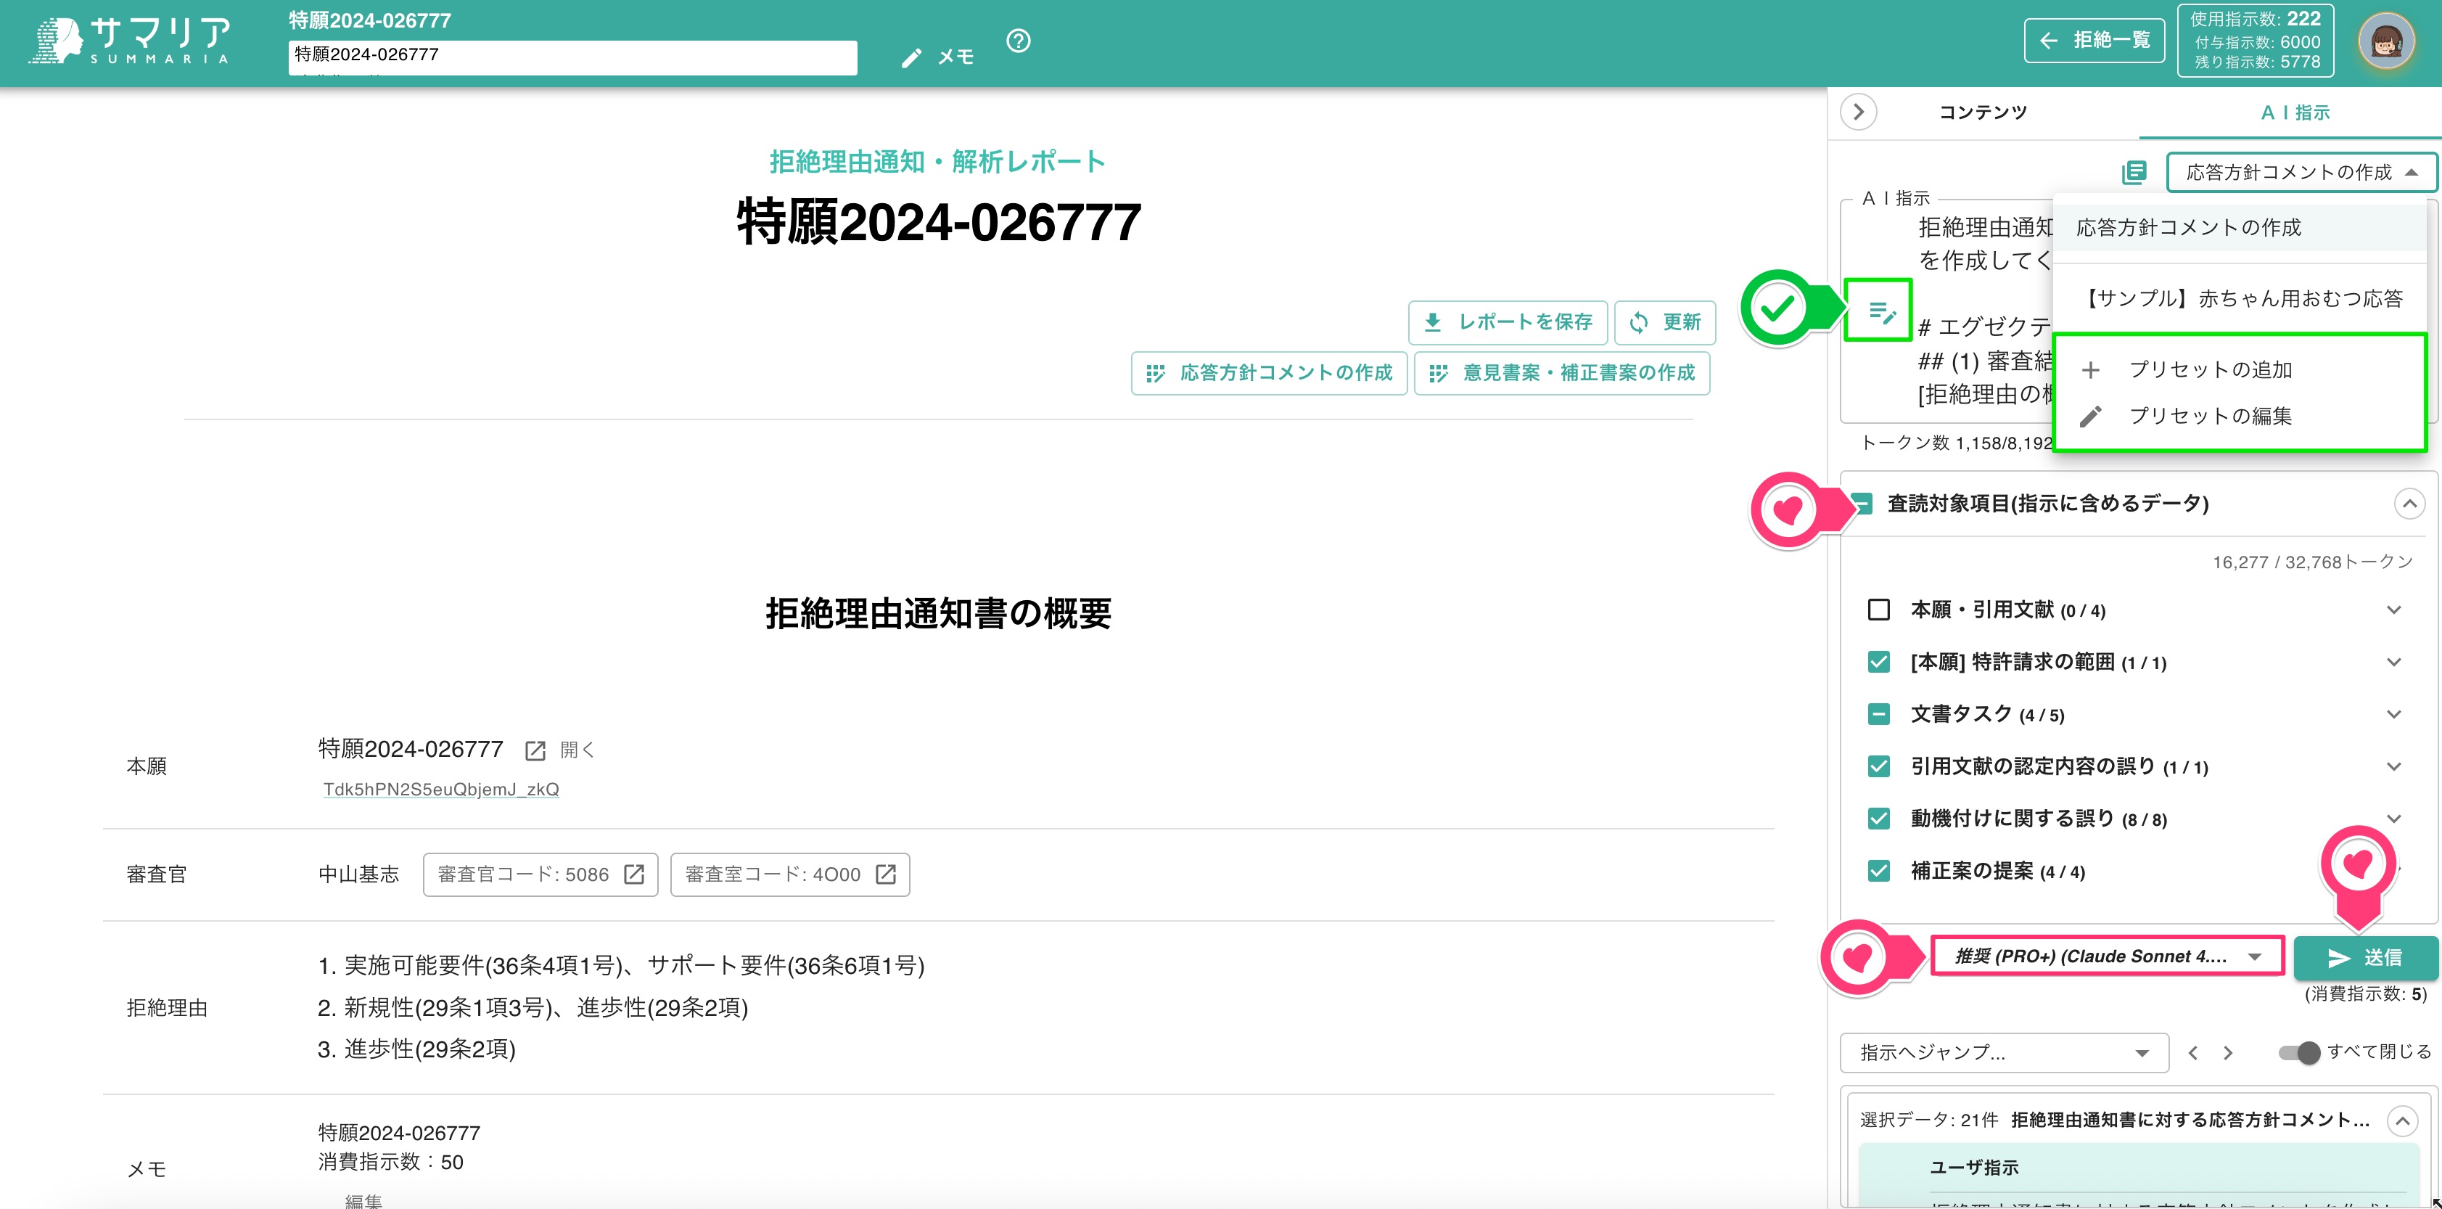The width and height of the screenshot is (2442, 1209).
Task: Click the pencil icon for プリセットの編集
Action: coord(2090,417)
